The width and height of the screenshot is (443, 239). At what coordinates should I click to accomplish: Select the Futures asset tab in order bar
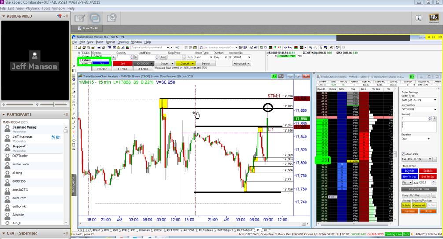pos(86,60)
